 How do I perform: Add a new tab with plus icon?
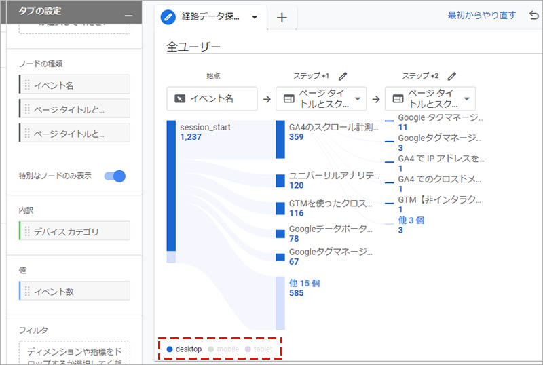(282, 18)
